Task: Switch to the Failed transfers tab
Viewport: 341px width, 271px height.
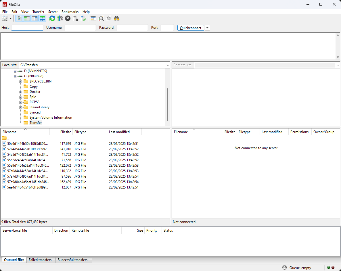Action: pyautogui.click(x=41, y=260)
